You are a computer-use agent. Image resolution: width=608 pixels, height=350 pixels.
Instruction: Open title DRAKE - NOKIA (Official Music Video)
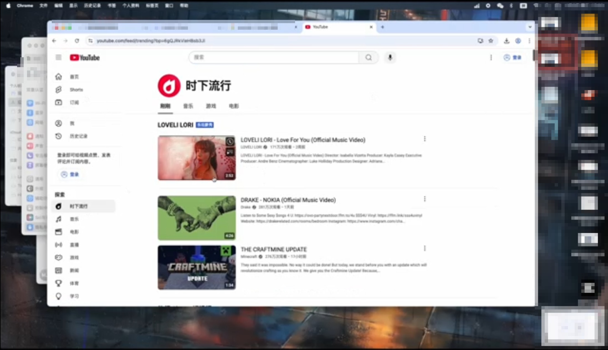point(288,200)
